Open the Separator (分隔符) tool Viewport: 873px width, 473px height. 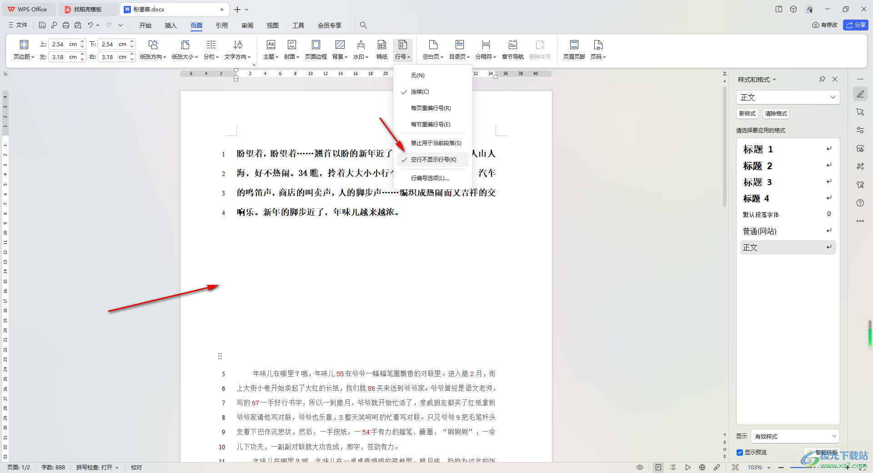pyautogui.click(x=486, y=50)
